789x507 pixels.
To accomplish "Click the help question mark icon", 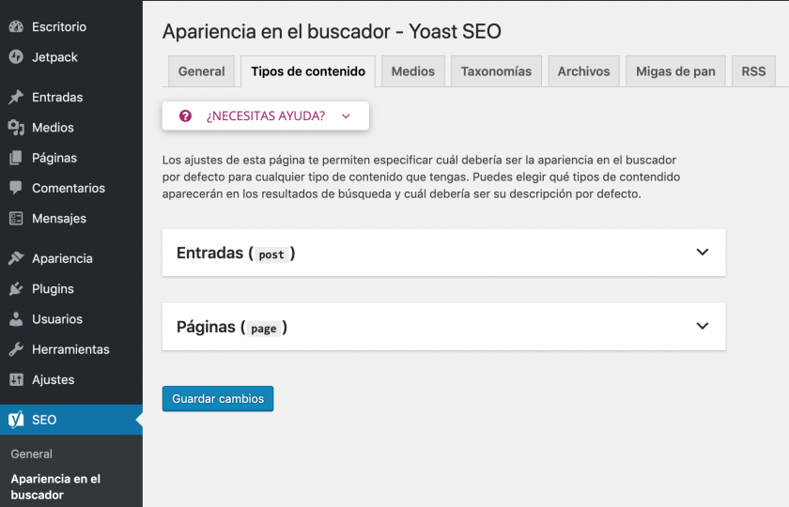I will tap(185, 116).
